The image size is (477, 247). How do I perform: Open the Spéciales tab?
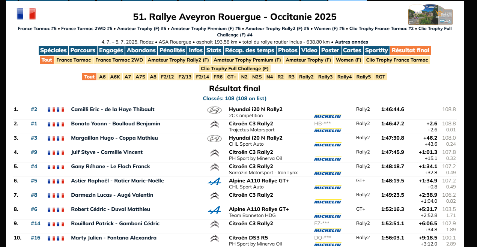pyautogui.click(x=53, y=50)
